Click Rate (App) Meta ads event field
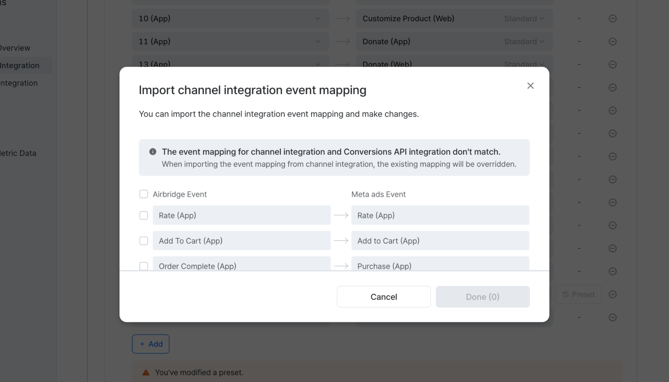 (x=440, y=215)
